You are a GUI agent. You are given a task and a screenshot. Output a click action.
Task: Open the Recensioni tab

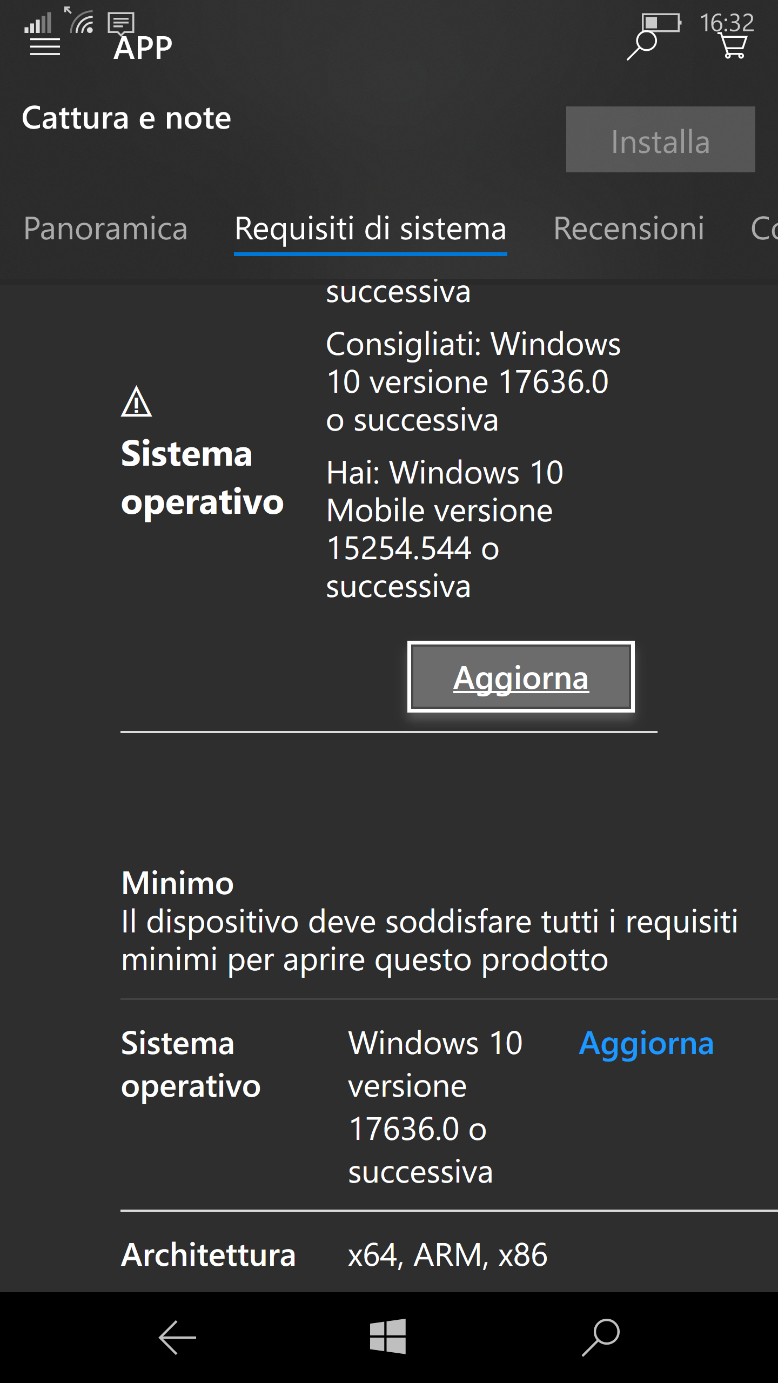coord(629,229)
